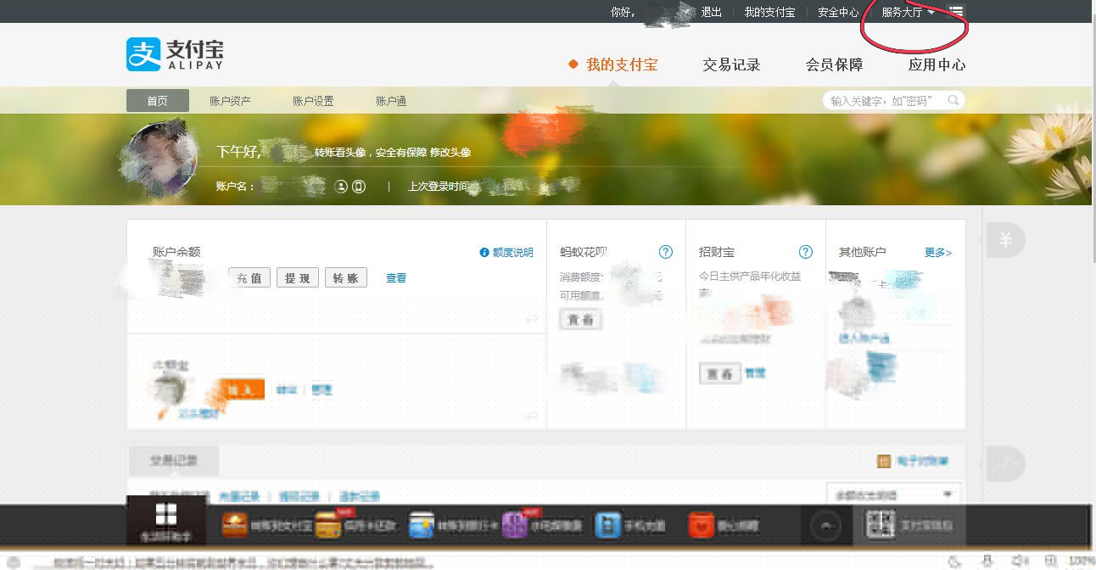
Task: Click the orange 电子对账单 icon
Action: (883, 461)
